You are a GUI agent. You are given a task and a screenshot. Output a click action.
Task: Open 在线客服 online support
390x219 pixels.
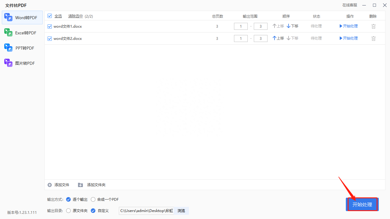[350, 5]
